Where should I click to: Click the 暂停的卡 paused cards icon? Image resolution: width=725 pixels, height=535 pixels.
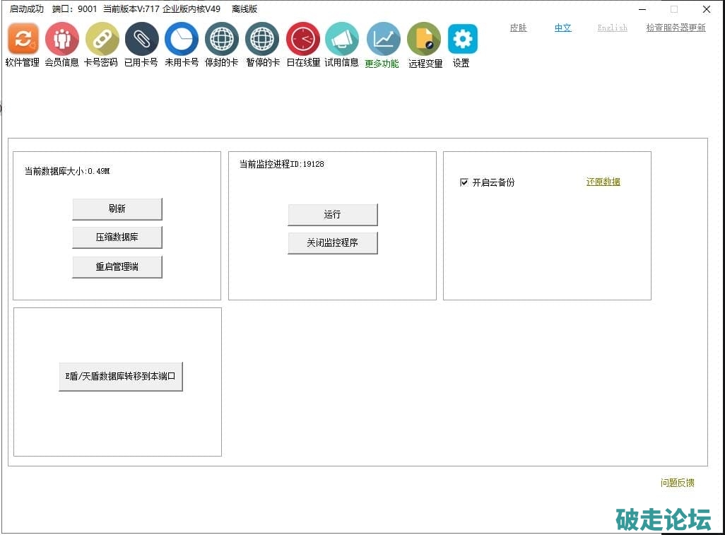coord(262,39)
